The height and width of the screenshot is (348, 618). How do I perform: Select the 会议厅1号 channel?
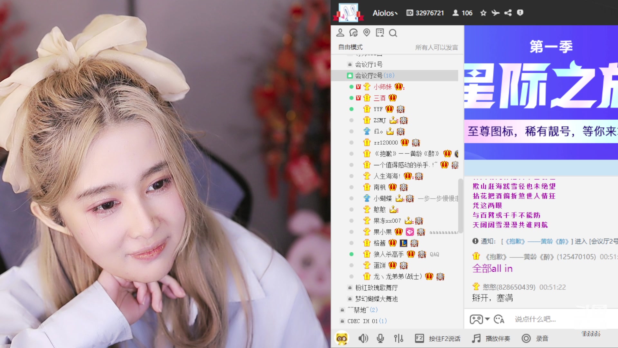(369, 64)
